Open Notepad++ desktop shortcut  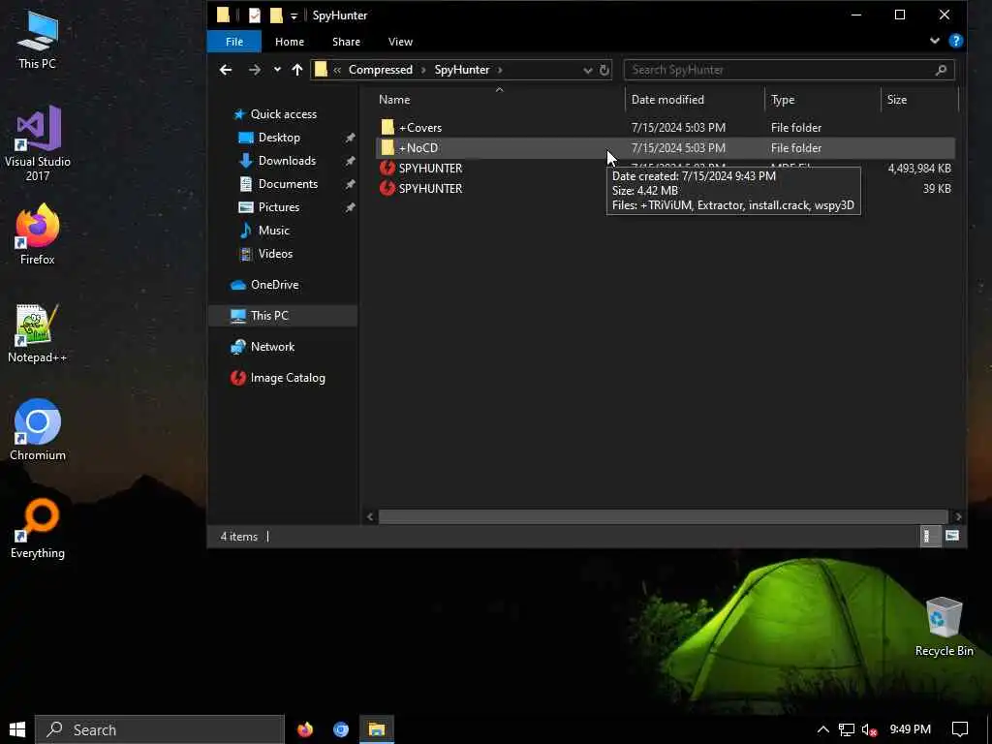(38, 333)
